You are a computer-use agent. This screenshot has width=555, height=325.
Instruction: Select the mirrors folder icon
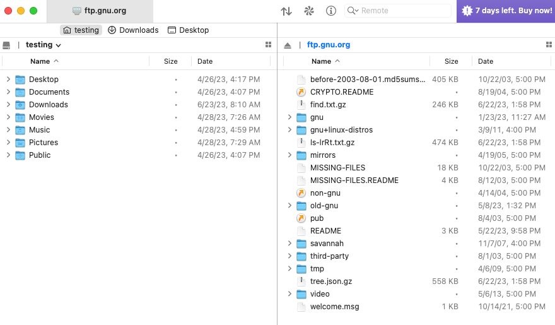point(301,155)
